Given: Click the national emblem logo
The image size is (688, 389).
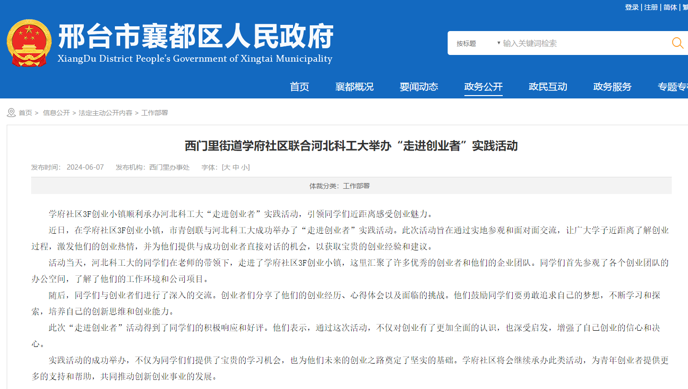Looking at the screenshot, I should point(29,43).
